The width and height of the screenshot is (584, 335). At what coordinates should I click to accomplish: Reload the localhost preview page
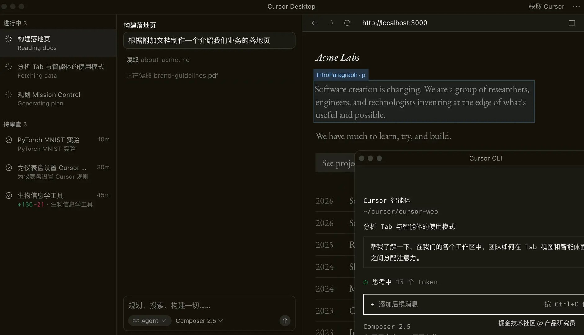point(347,23)
